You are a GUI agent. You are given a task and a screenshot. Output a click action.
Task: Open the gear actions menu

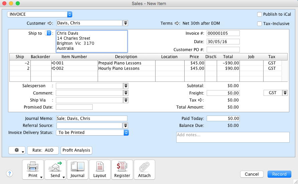coord(17,150)
